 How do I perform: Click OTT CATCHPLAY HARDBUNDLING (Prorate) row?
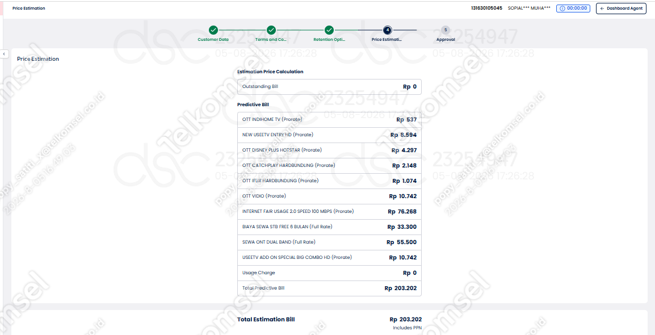(x=329, y=165)
